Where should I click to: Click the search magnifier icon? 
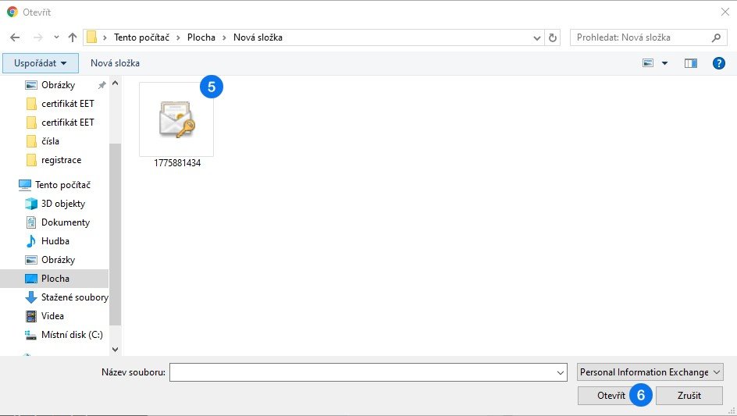717,37
